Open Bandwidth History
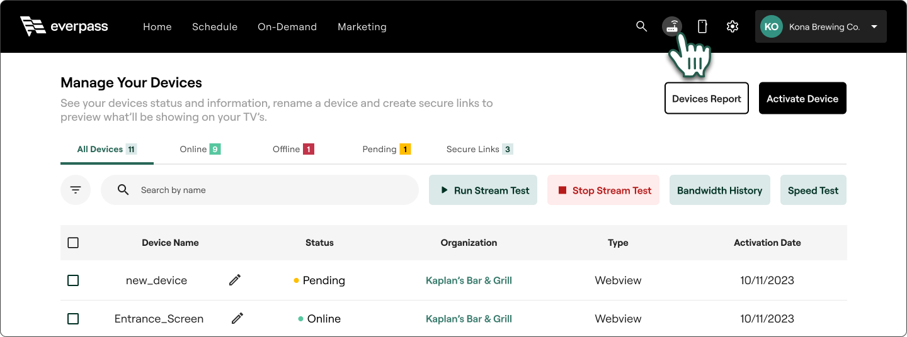The height and width of the screenshot is (337, 907). tap(720, 190)
